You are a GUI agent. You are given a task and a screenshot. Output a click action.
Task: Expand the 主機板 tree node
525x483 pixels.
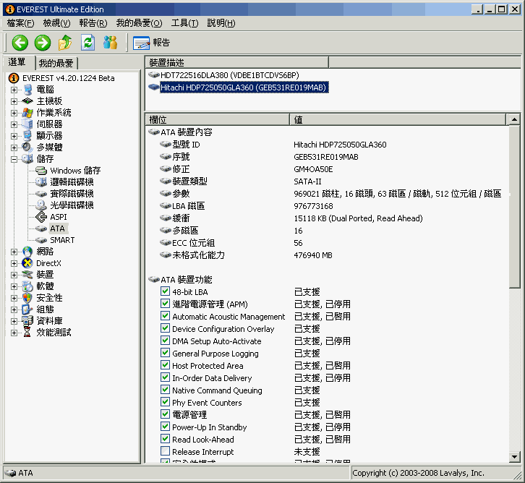pos(14,101)
